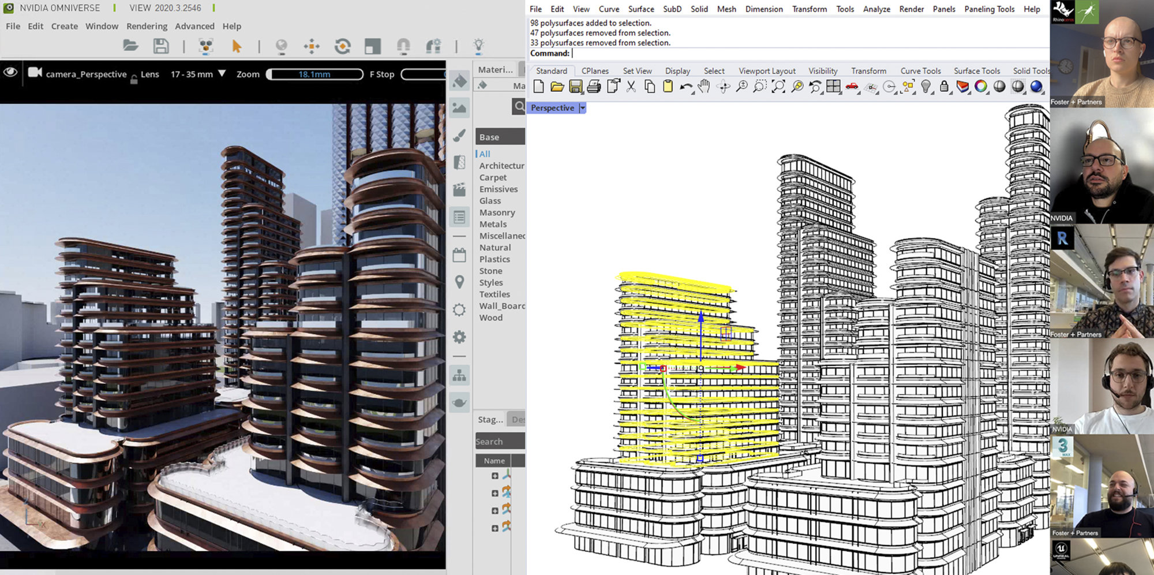
Task: Toggle the lightbulb lighting switch in Omniverse
Action: click(478, 46)
